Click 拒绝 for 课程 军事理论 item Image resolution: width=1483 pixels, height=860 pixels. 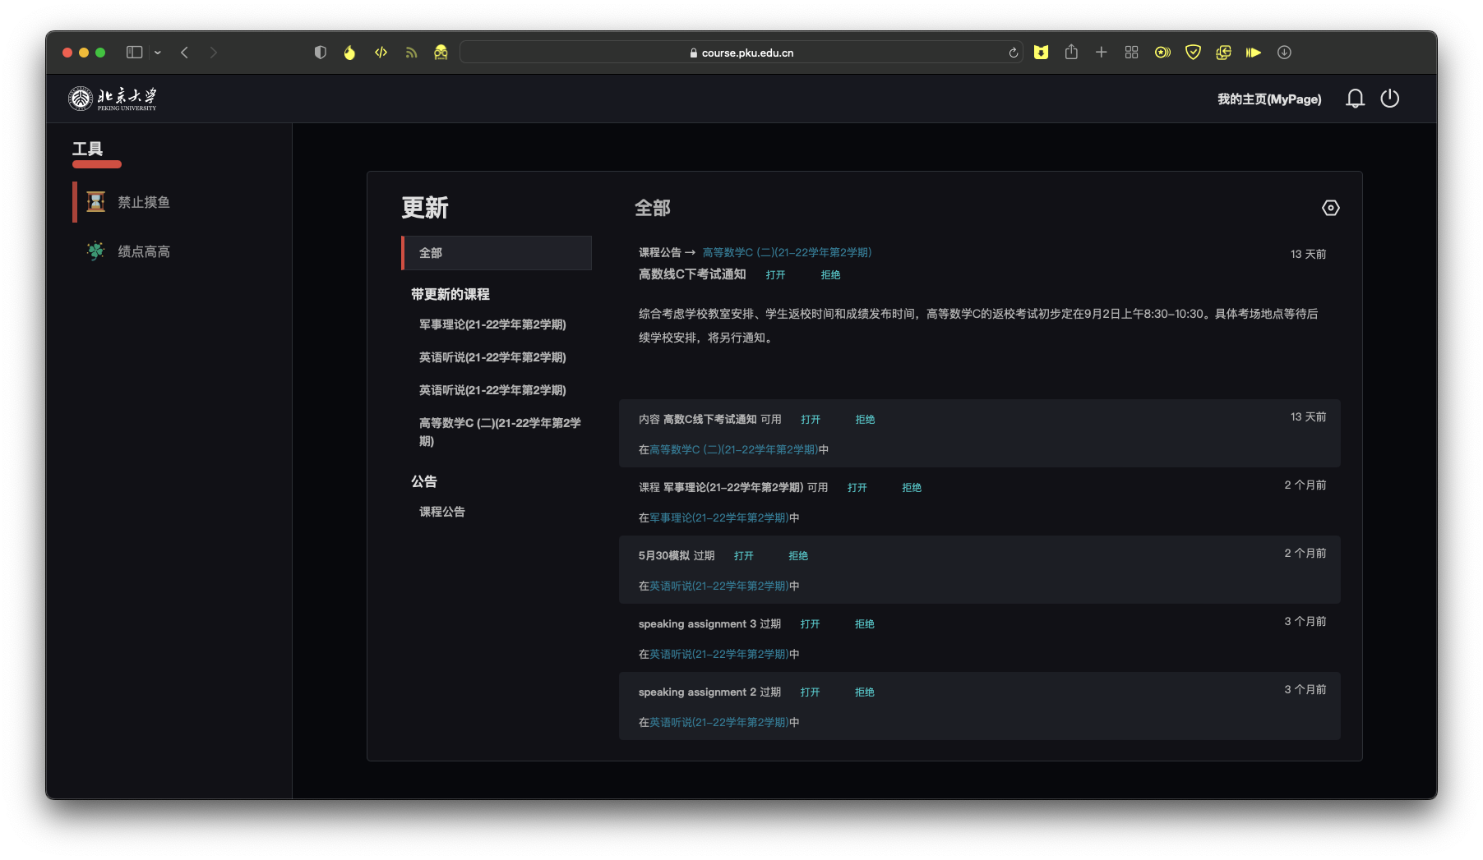[912, 488]
